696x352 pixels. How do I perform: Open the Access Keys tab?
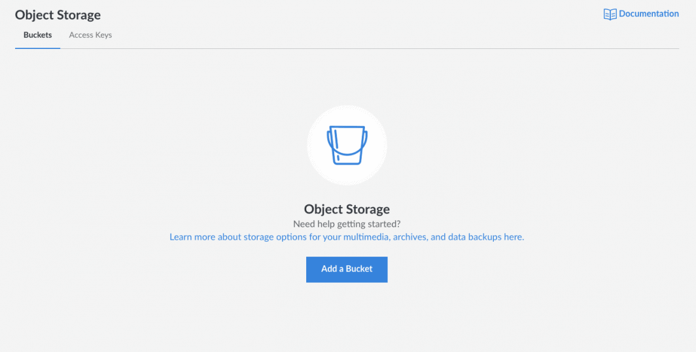coord(90,35)
